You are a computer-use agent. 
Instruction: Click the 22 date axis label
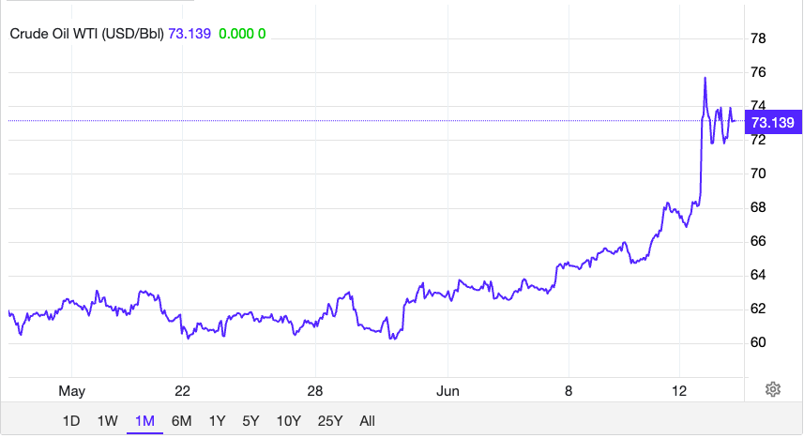point(182,392)
